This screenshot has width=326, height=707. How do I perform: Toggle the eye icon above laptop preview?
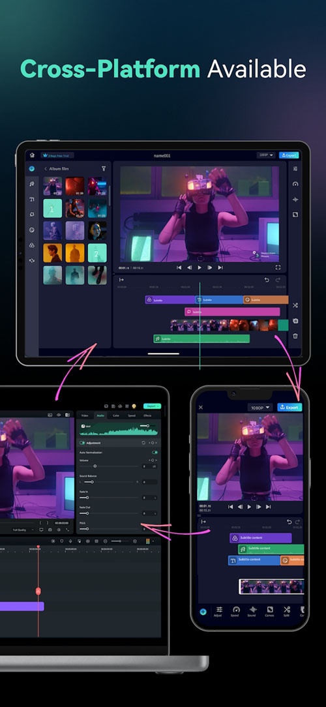(59, 415)
